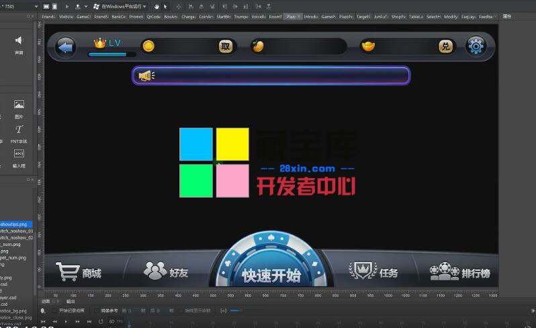This screenshot has width=536, height=328.
Task: Select the megaphone icon in notice bar
Action: coord(146,75)
